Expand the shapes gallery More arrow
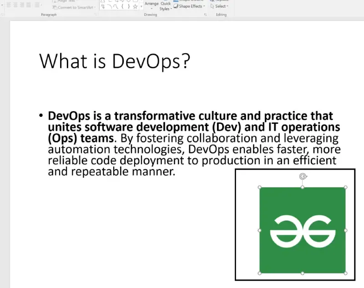 pos(141,6)
